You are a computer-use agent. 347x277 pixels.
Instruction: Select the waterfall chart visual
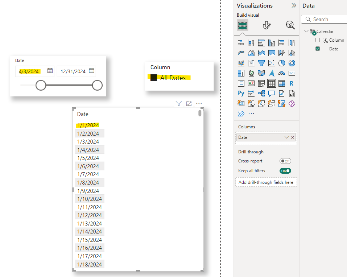pyautogui.click(x=251, y=63)
